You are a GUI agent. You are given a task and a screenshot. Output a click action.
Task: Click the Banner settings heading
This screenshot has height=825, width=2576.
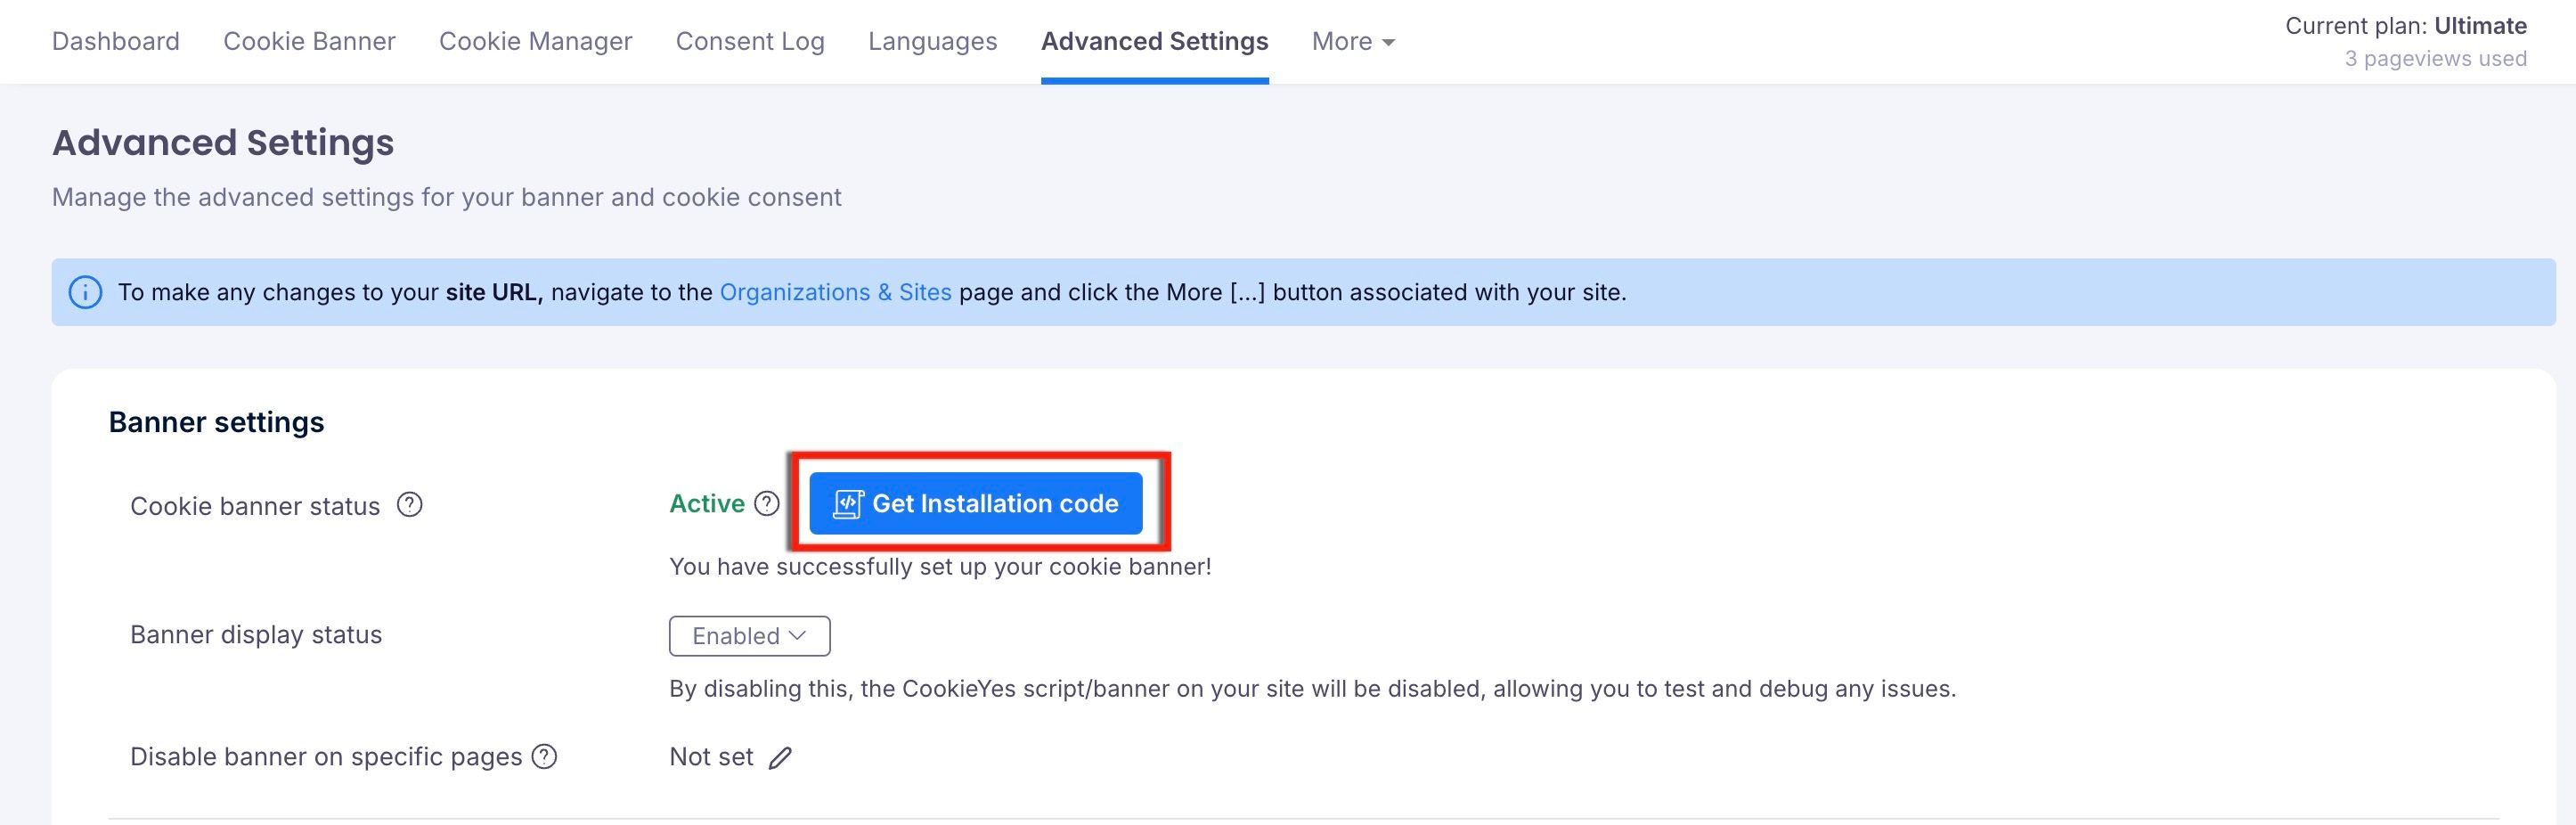(x=217, y=422)
